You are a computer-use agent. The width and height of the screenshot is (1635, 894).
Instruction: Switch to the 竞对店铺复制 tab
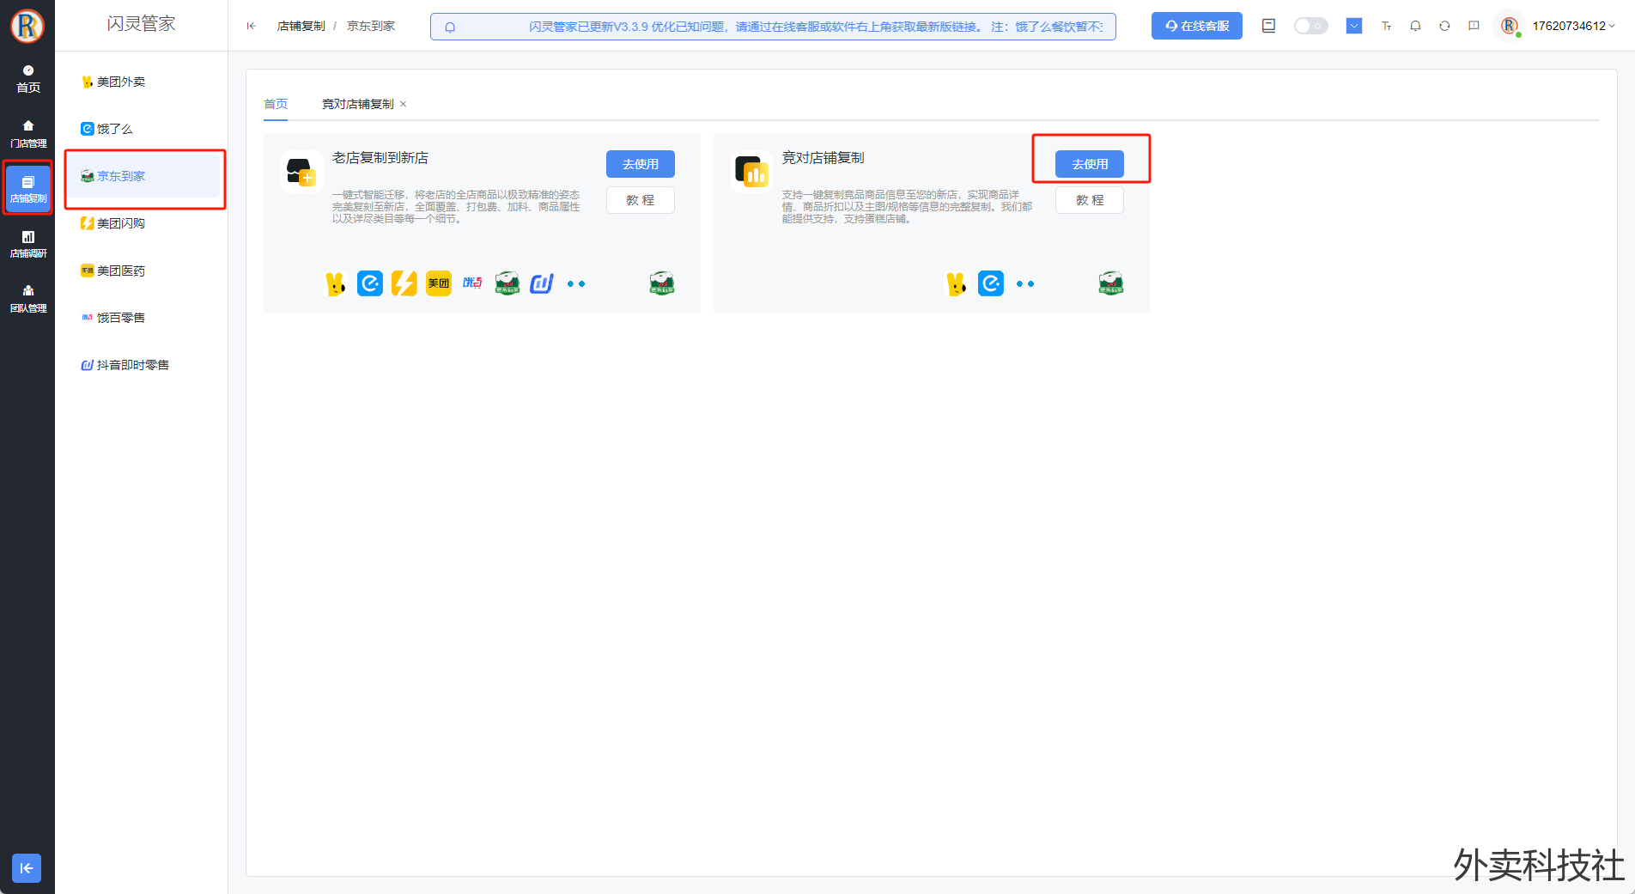coord(357,104)
